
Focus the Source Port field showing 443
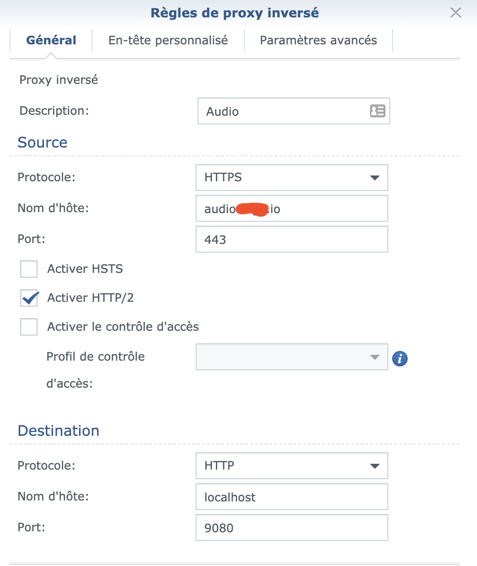pyautogui.click(x=291, y=240)
